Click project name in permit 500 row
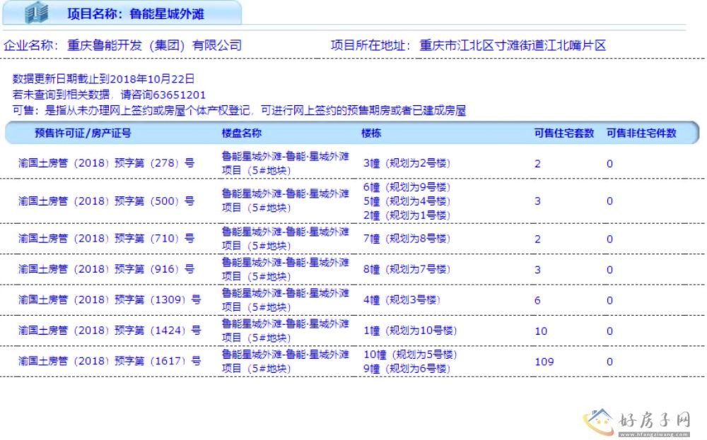This screenshot has height=440, width=707. tap(286, 201)
